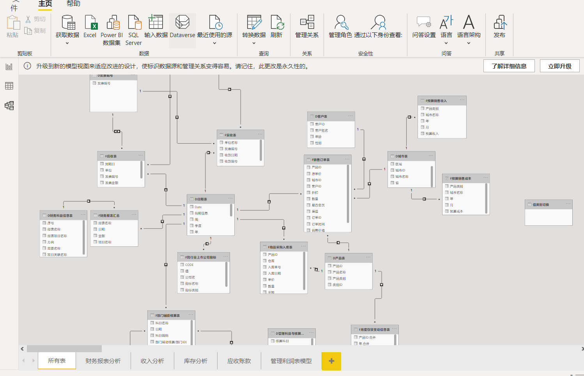This screenshot has height=376, width=584.
Task: Click 立即升级 upgrade button
Action: [559, 66]
